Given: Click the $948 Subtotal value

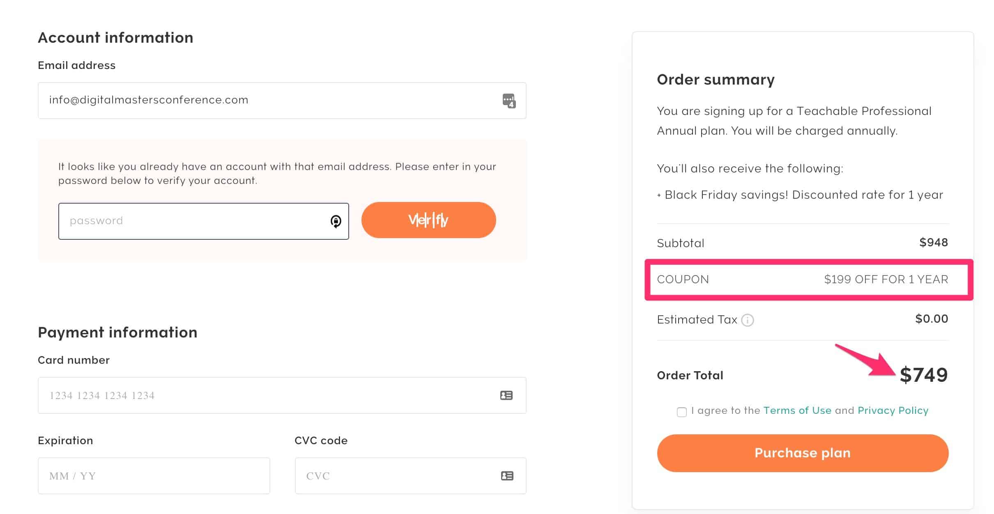Looking at the screenshot, I should [933, 243].
